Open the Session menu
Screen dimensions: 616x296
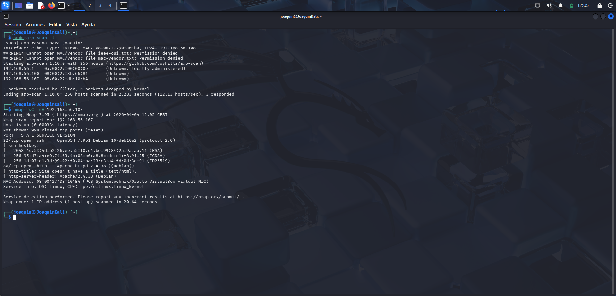click(13, 24)
